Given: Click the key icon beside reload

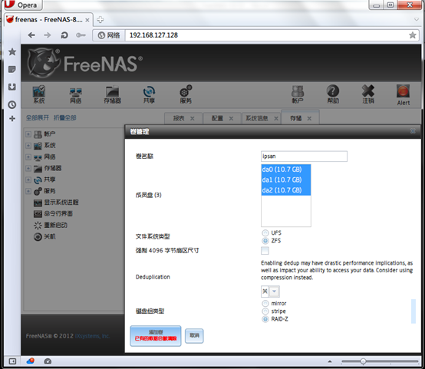Looking at the screenshot, I should 81,35.
